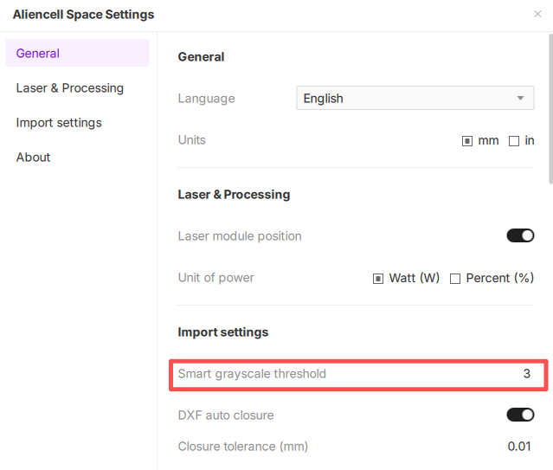Select in (inches) as the units
Screen dimensions: 553x470
[514, 141]
